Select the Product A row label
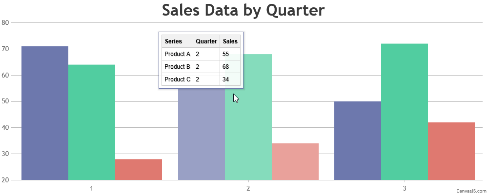This screenshot has width=488, height=195. [177, 54]
